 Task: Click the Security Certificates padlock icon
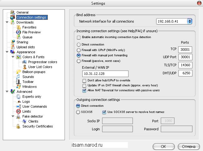tap(18, 126)
